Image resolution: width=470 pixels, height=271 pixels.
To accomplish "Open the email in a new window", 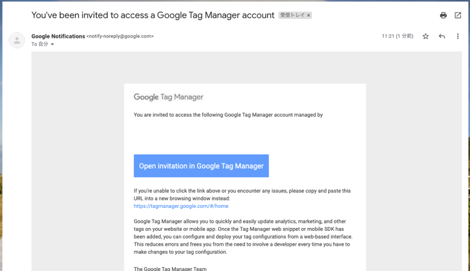I will point(458,15).
